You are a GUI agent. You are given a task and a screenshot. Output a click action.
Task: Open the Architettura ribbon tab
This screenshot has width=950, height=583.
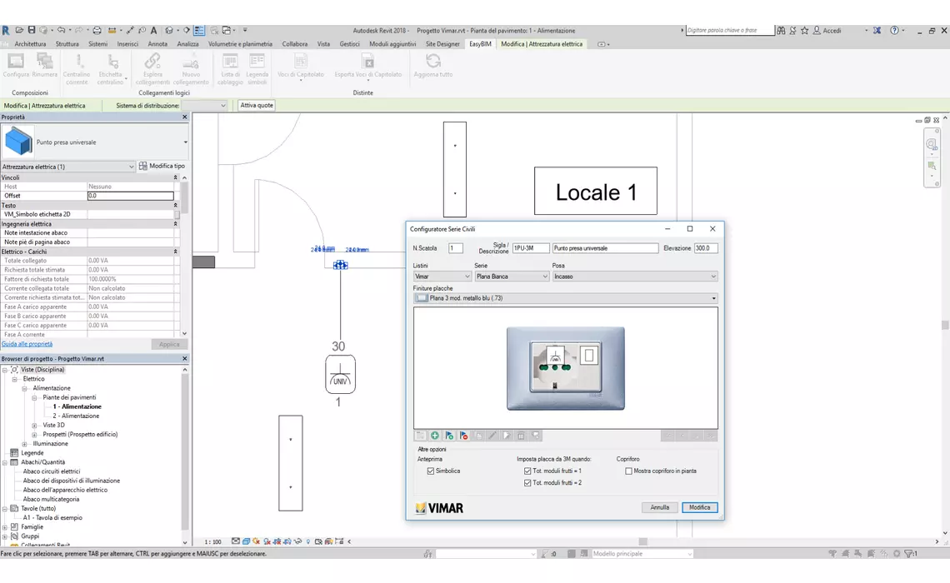30,44
